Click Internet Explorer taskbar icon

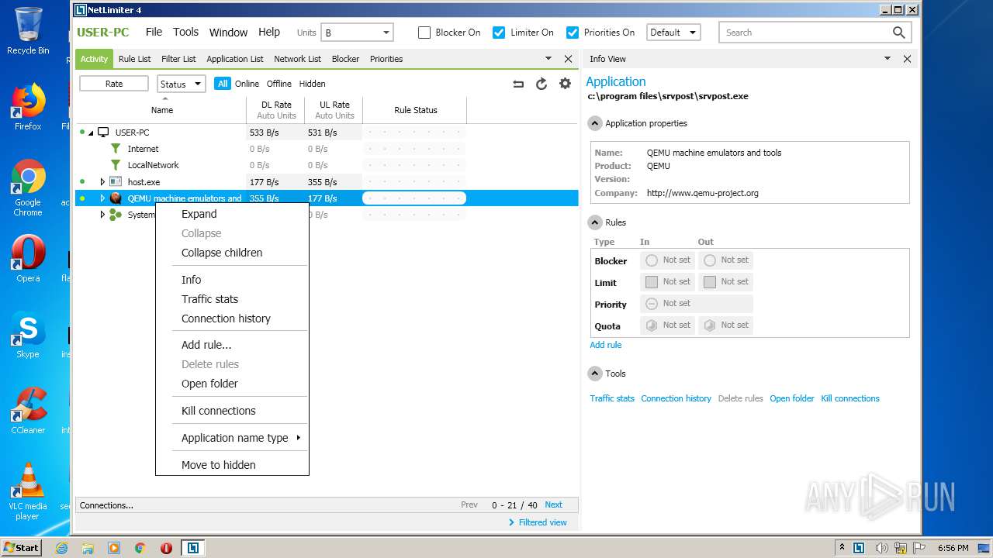pos(61,548)
